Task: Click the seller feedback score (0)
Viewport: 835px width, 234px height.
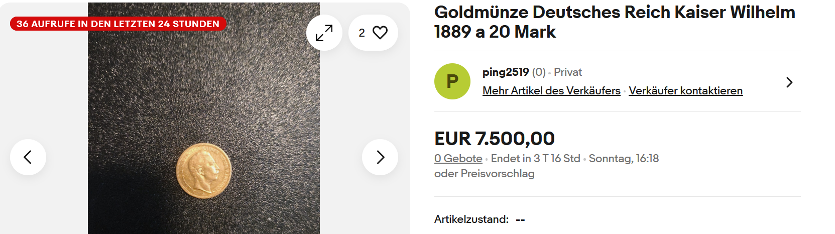Action: [x=539, y=72]
